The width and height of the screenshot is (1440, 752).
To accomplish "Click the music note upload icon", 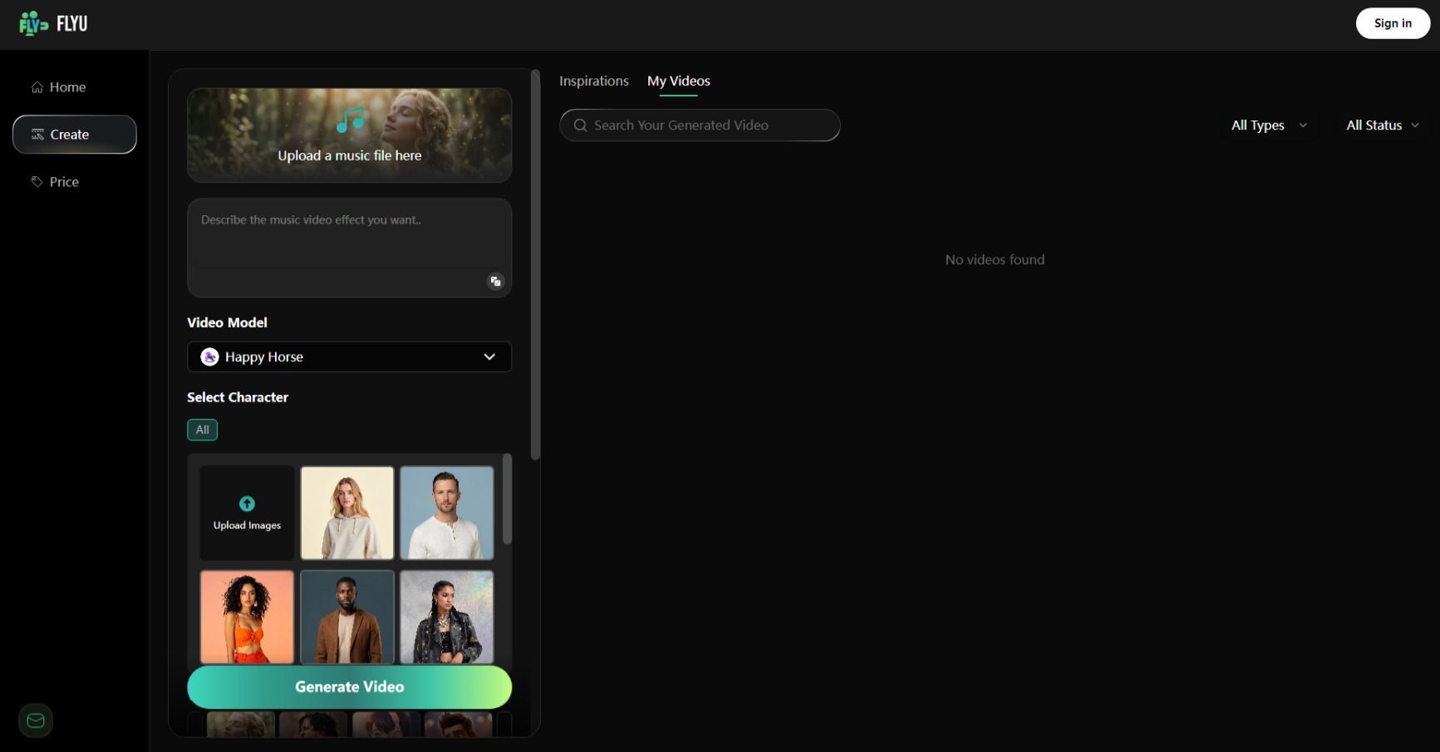I will click(x=350, y=121).
